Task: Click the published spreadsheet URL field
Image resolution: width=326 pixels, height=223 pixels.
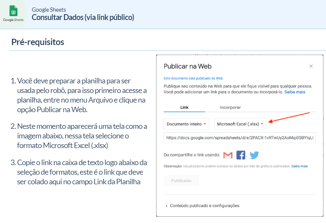Action: click(240, 138)
